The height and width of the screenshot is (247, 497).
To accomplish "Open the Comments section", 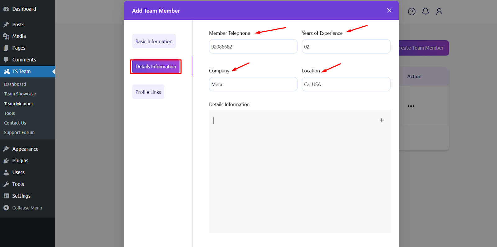I will 24,60.
